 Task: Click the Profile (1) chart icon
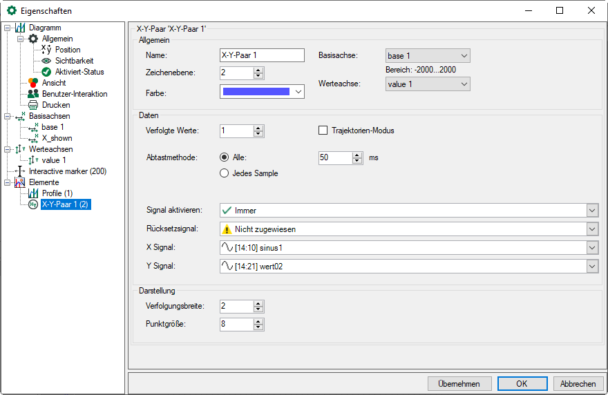[x=33, y=193]
